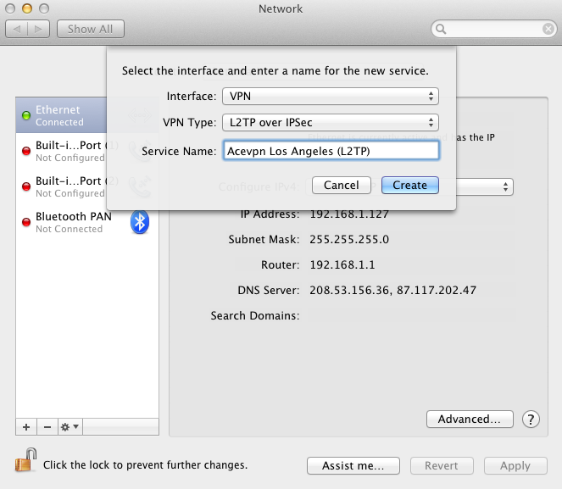Click the red status dot for Built-in Port (2)
This screenshot has width=562, height=489.
pos(26,186)
